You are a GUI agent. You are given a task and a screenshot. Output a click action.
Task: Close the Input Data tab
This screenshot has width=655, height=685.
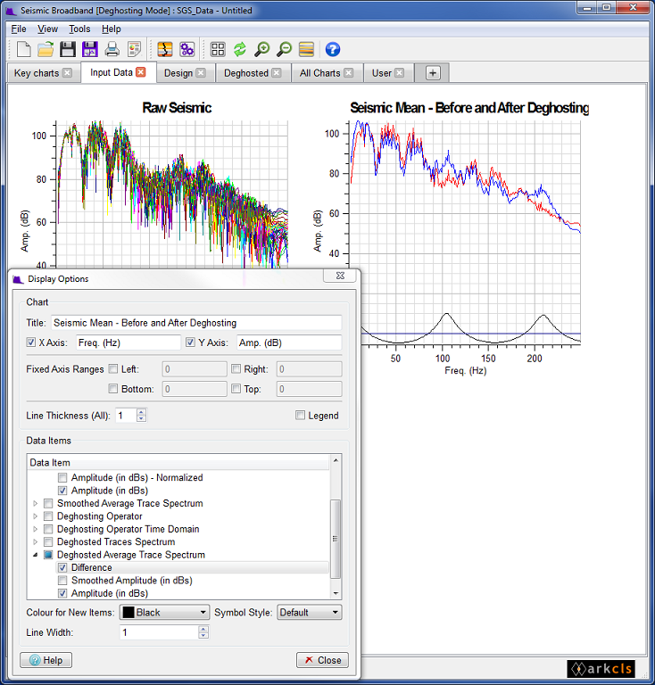coord(140,72)
